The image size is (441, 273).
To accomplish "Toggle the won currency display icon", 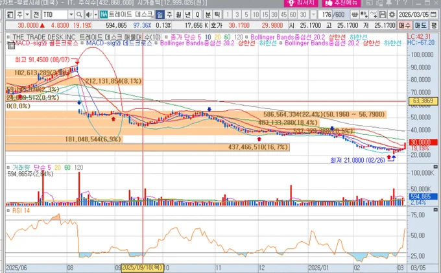I will (x=355, y=14).
